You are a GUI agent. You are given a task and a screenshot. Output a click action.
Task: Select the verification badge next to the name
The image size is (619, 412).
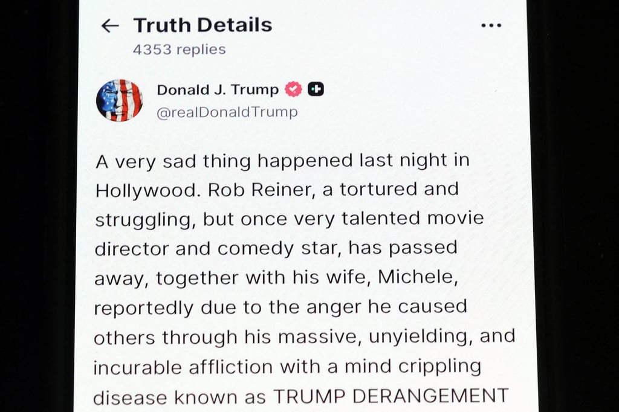point(292,88)
